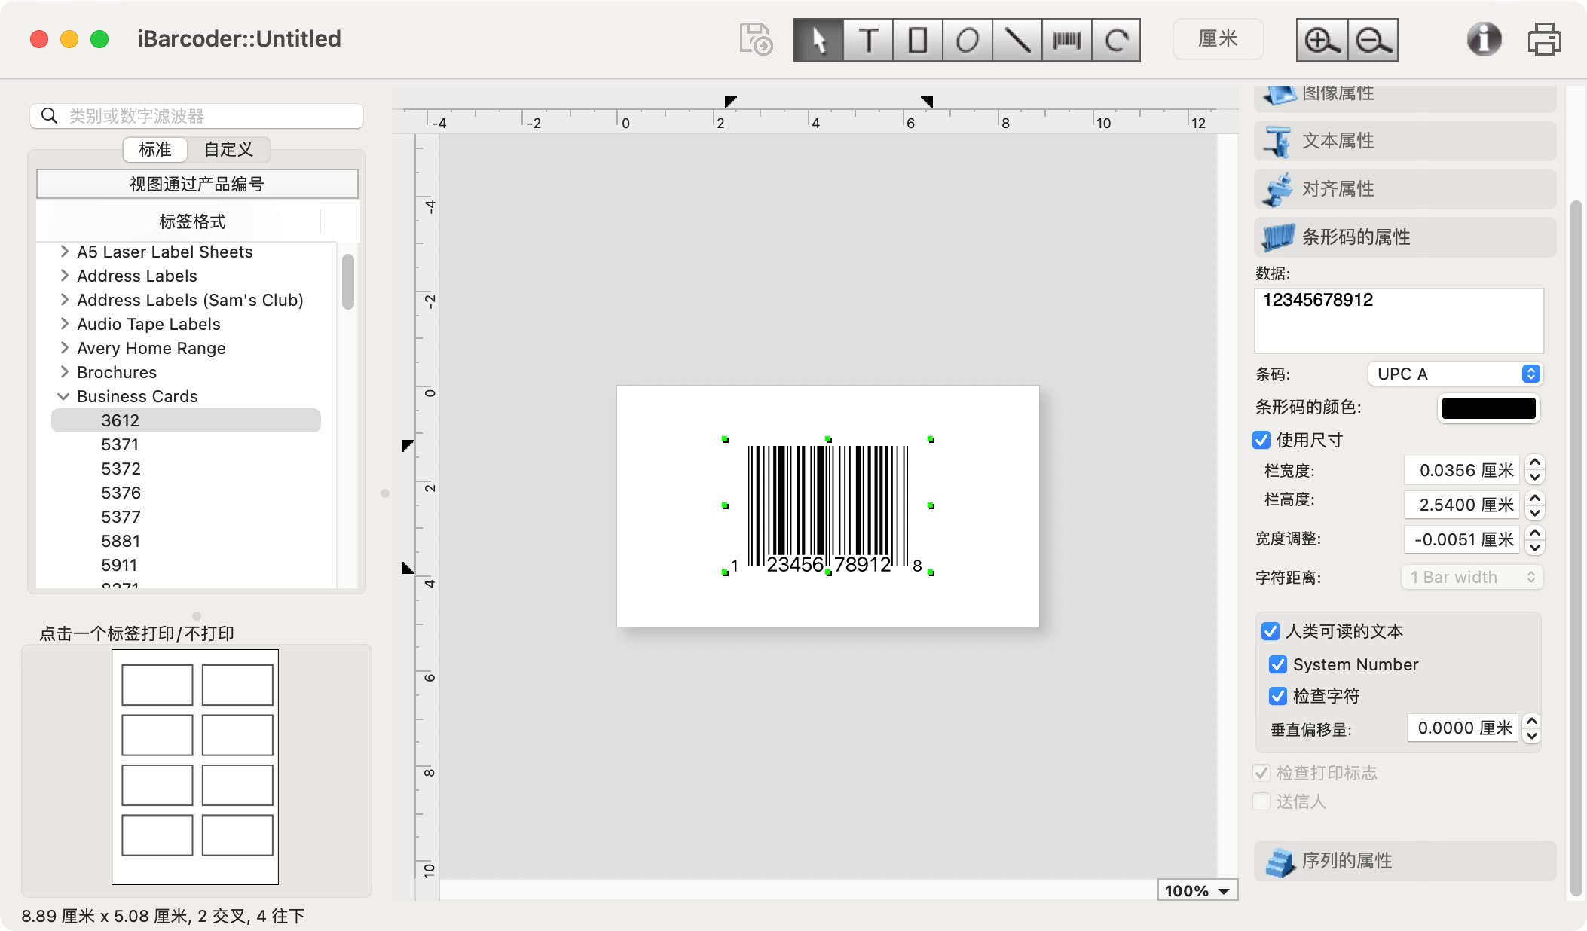
Task: Toggle the 检查字符 checkbox
Action: 1278,696
